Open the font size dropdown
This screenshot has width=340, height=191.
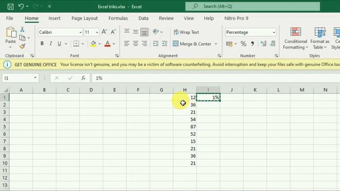tap(97, 32)
